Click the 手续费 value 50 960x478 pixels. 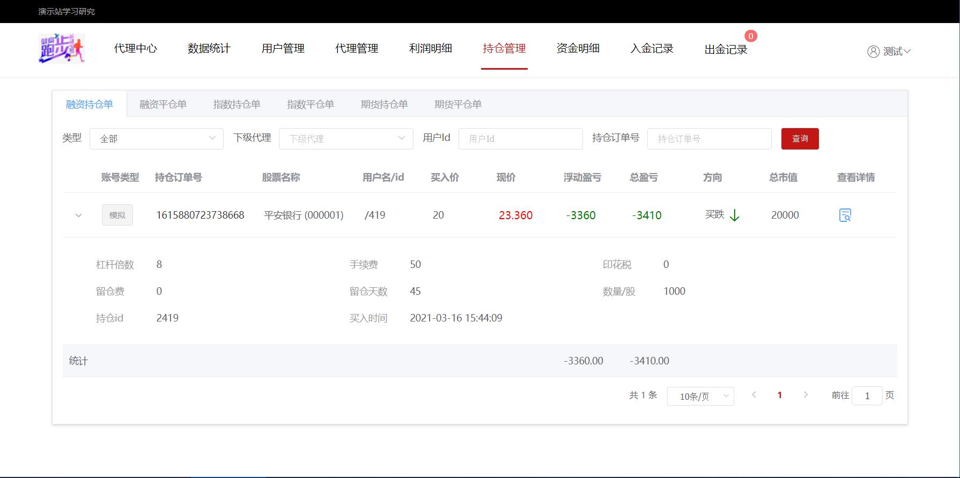pyautogui.click(x=415, y=264)
